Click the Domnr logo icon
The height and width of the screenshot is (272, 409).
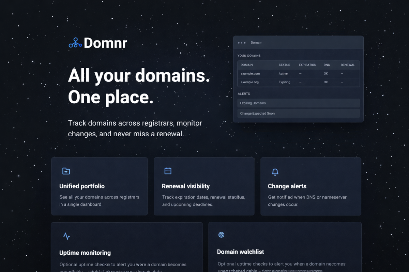click(75, 43)
